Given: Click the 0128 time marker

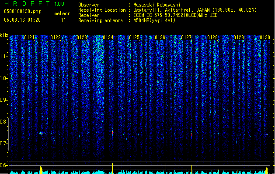Looking at the screenshot, I should point(212,37).
